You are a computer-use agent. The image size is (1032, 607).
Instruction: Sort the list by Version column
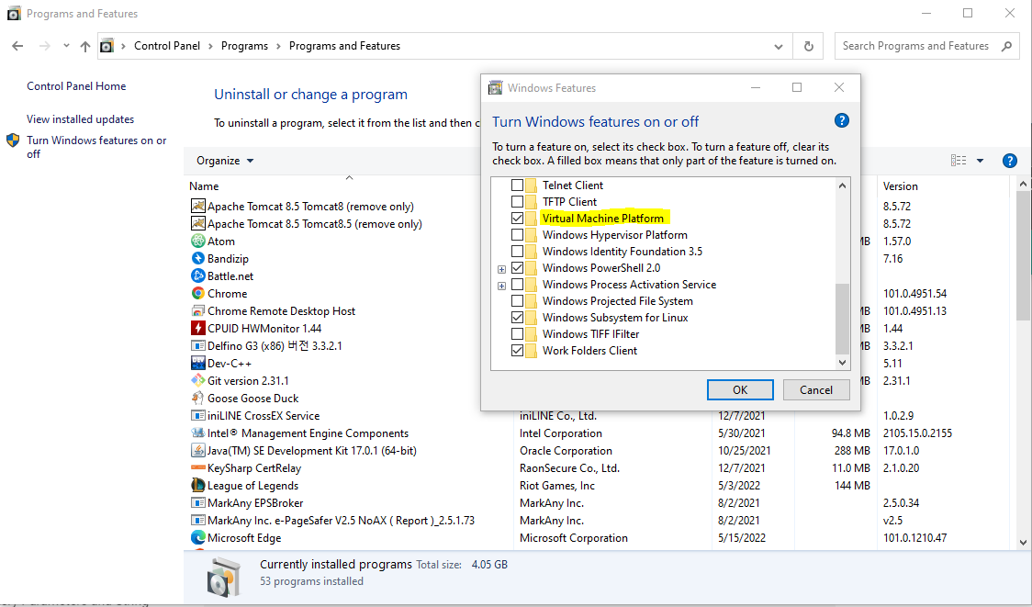point(901,186)
